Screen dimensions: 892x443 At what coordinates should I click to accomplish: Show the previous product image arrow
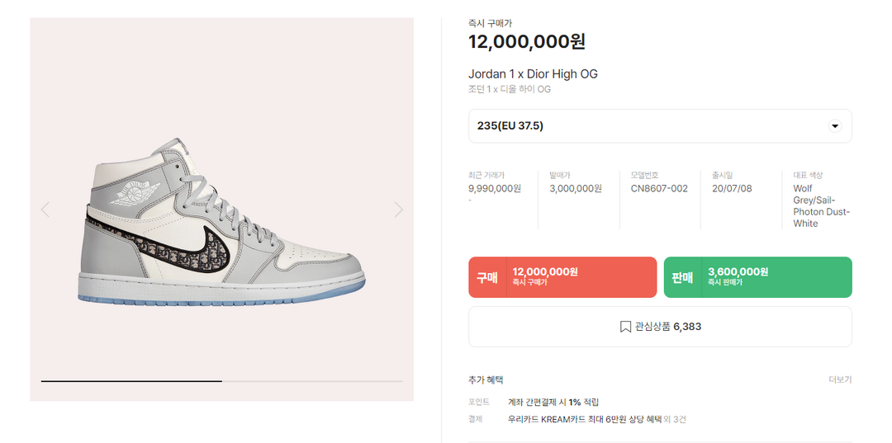click(45, 210)
